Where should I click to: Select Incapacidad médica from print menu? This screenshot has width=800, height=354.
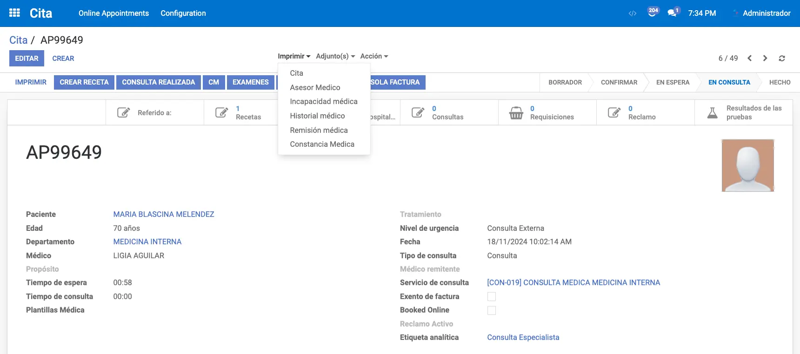tap(323, 101)
